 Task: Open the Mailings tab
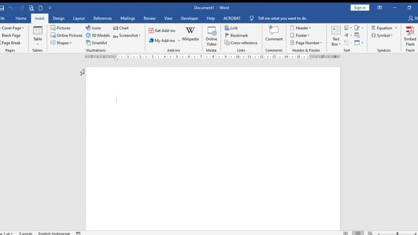click(x=128, y=18)
